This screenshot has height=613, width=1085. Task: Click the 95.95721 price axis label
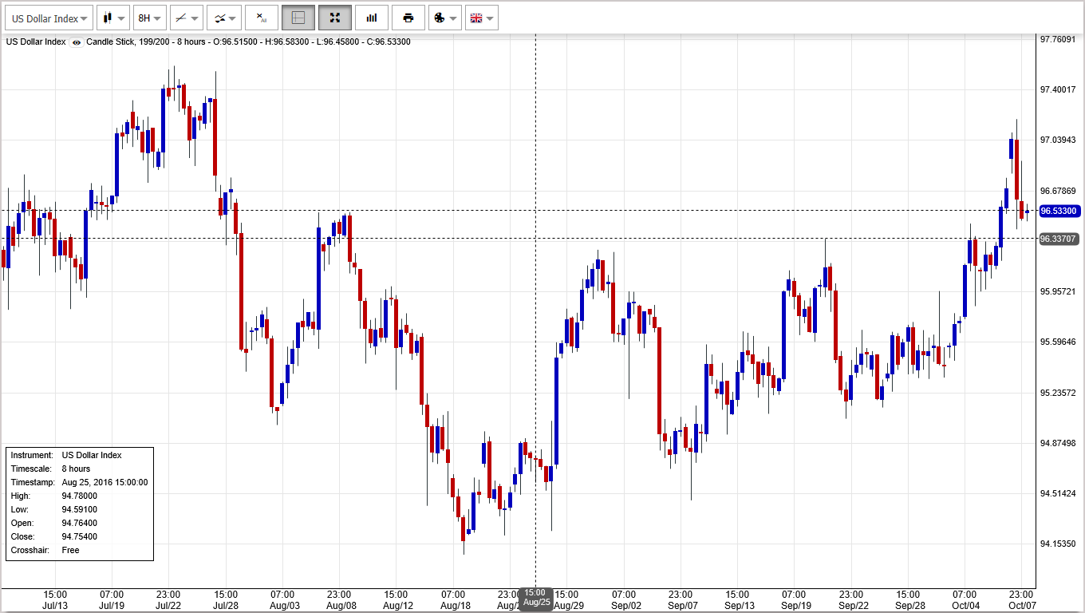coord(1059,291)
